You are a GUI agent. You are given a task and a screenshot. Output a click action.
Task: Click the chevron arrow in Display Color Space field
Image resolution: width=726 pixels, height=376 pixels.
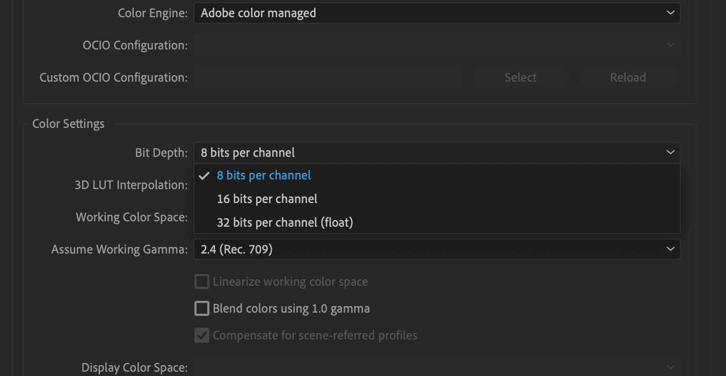tap(670, 367)
